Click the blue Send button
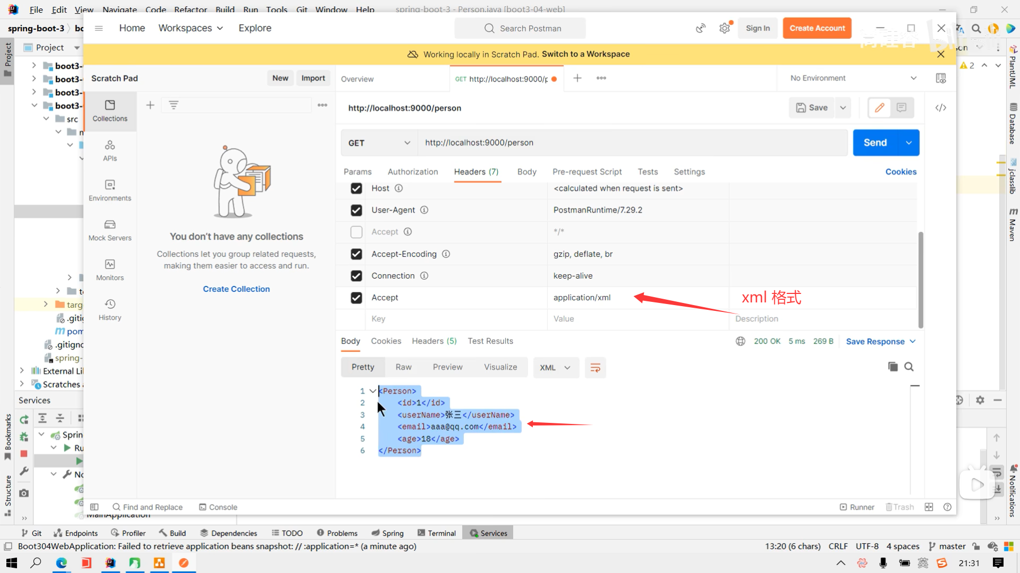Image resolution: width=1020 pixels, height=573 pixels. [x=875, y=143]
